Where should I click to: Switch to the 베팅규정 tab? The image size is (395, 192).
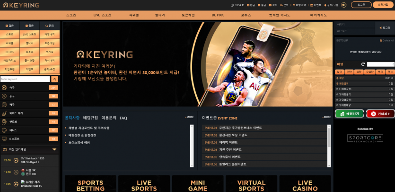(x=90, y=118)
